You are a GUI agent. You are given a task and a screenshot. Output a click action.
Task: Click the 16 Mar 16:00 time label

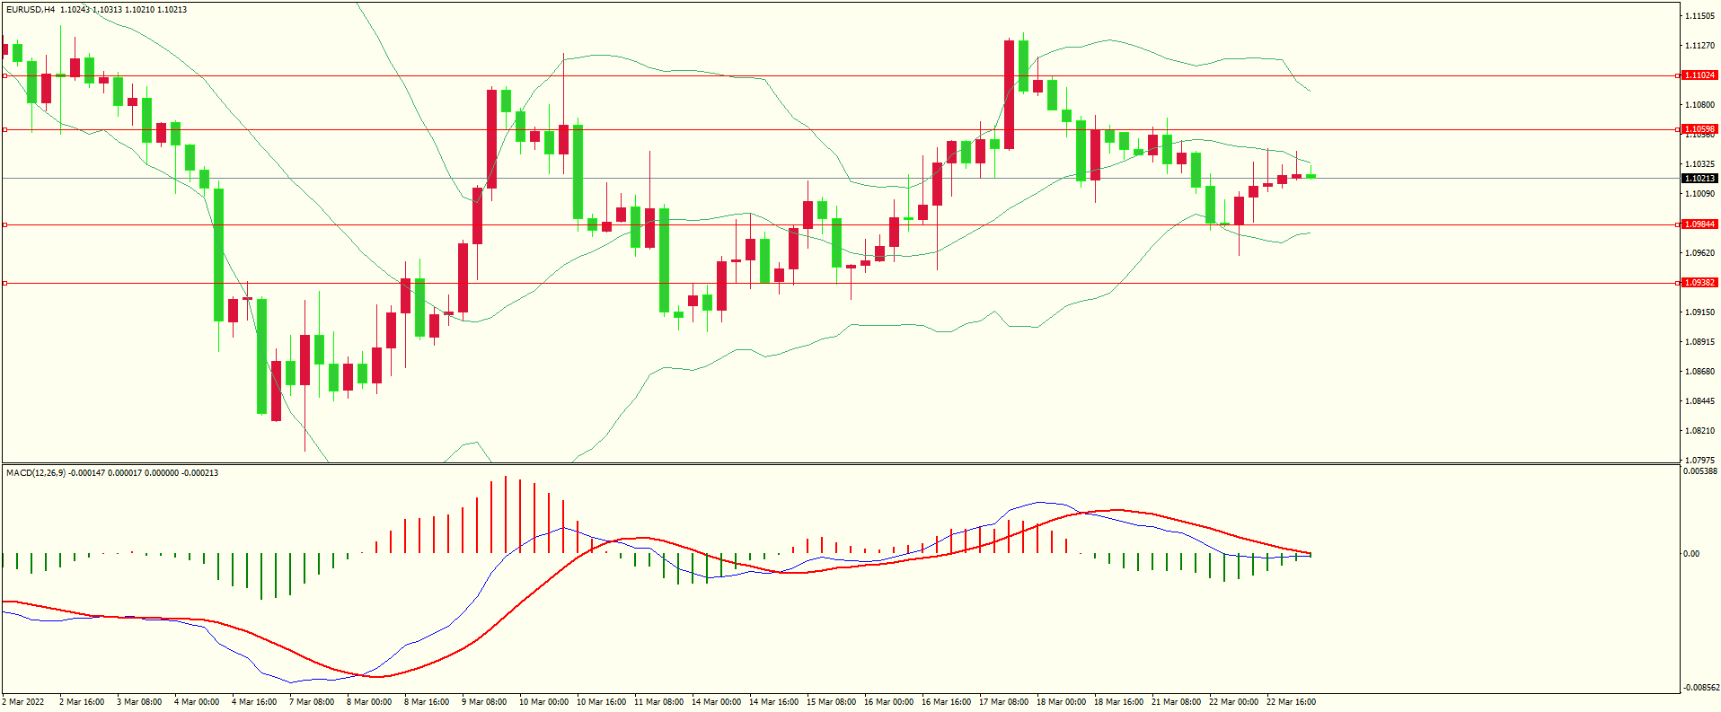click(946, 702)
